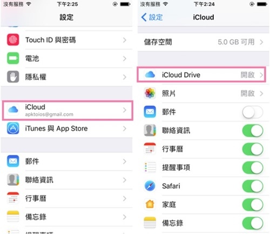
Task: Disable the Safari iCloud sync toggle
Action: click(x=252, y=186)
